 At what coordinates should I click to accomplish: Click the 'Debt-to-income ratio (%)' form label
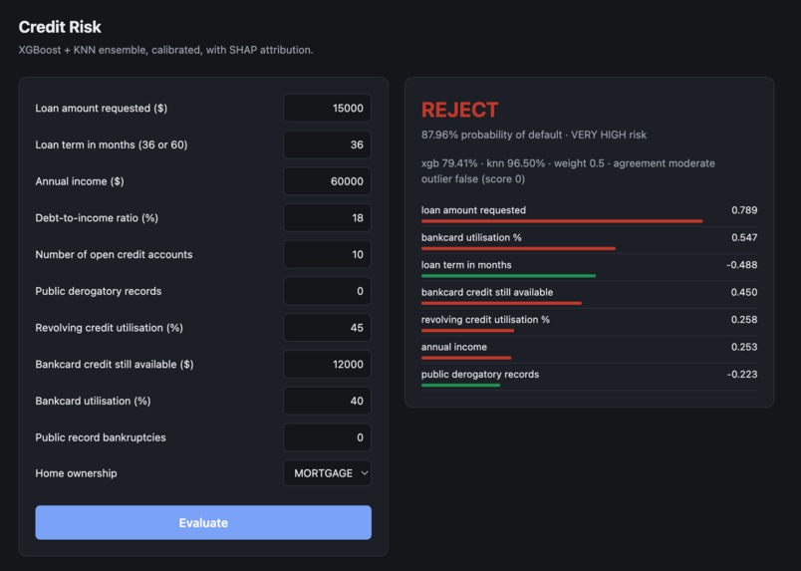97,218
